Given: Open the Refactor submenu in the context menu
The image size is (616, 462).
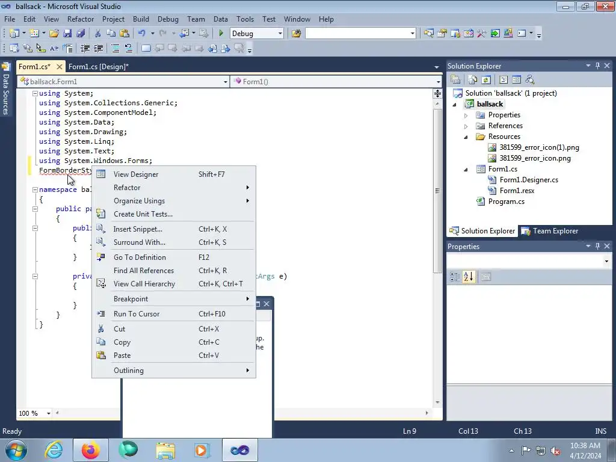Looking at the screenshot, I should (174, 188).
